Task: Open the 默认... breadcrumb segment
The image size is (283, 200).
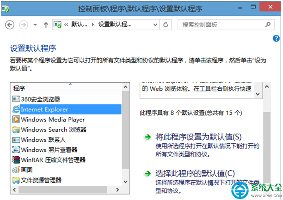Action: pyautogui.click(x=79, y=24)
